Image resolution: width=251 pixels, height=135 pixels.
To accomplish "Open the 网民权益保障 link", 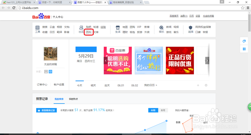I will pyautogui.click(x=203, y=27).
